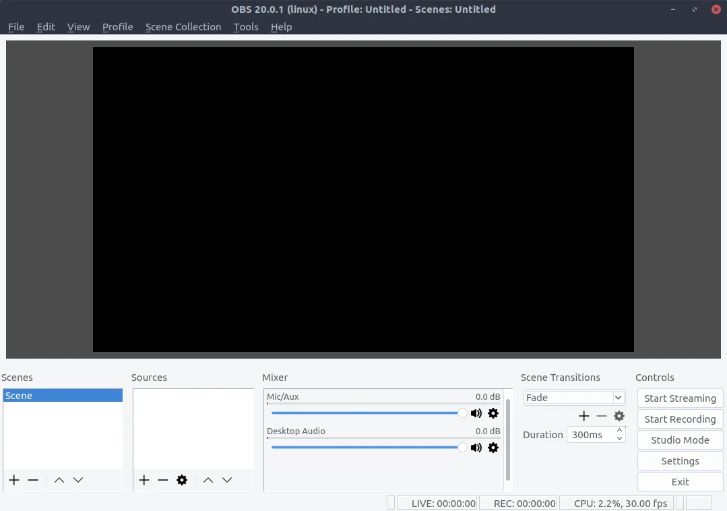Add a new scene with plus icon
Viewport: 727px width, 511px height.
point(14,480)
